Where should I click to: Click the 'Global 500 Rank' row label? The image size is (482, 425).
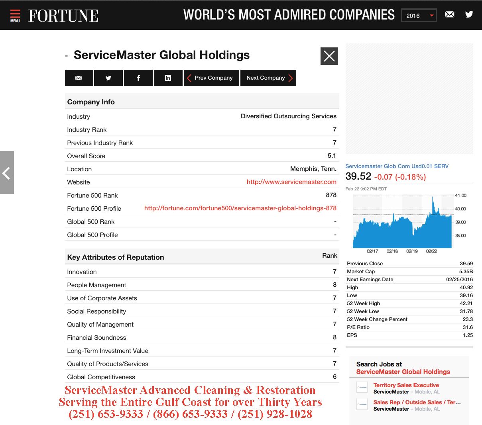coord(91,222)
